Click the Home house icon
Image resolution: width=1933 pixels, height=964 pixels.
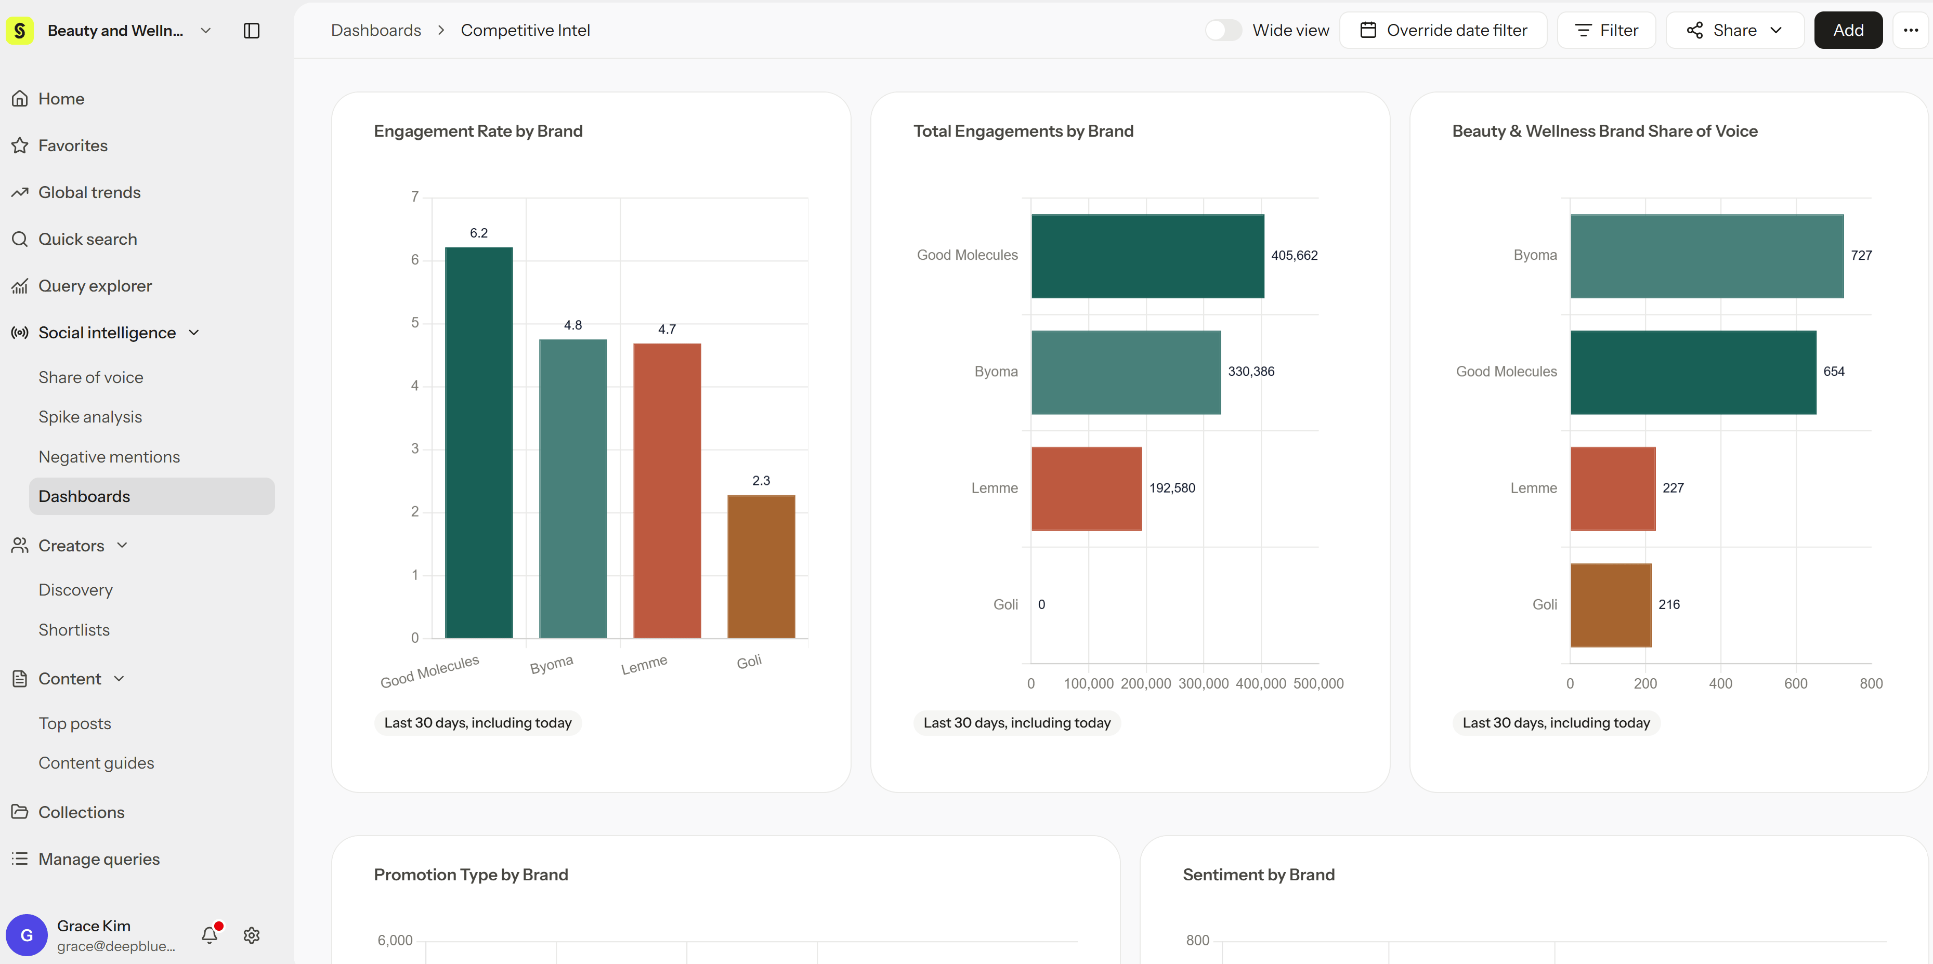coord(20,98)
